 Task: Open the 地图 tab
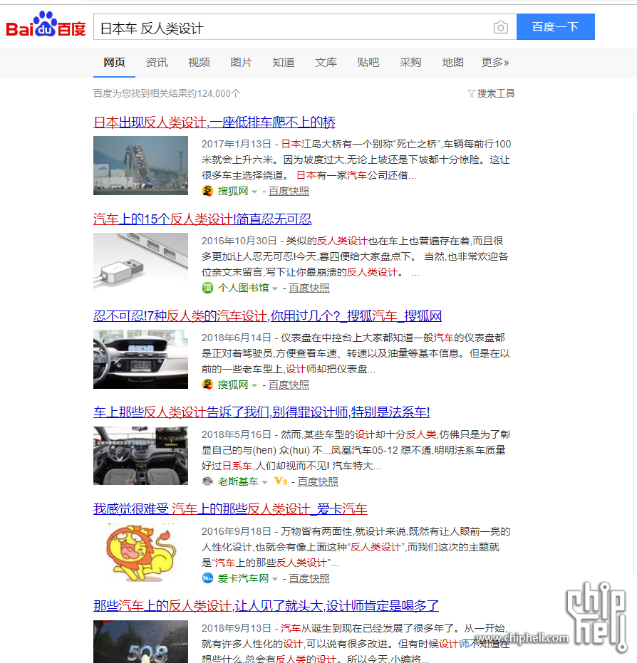[x=452, y=63]
